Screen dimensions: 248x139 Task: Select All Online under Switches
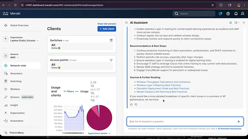click(x=82, y=46)
